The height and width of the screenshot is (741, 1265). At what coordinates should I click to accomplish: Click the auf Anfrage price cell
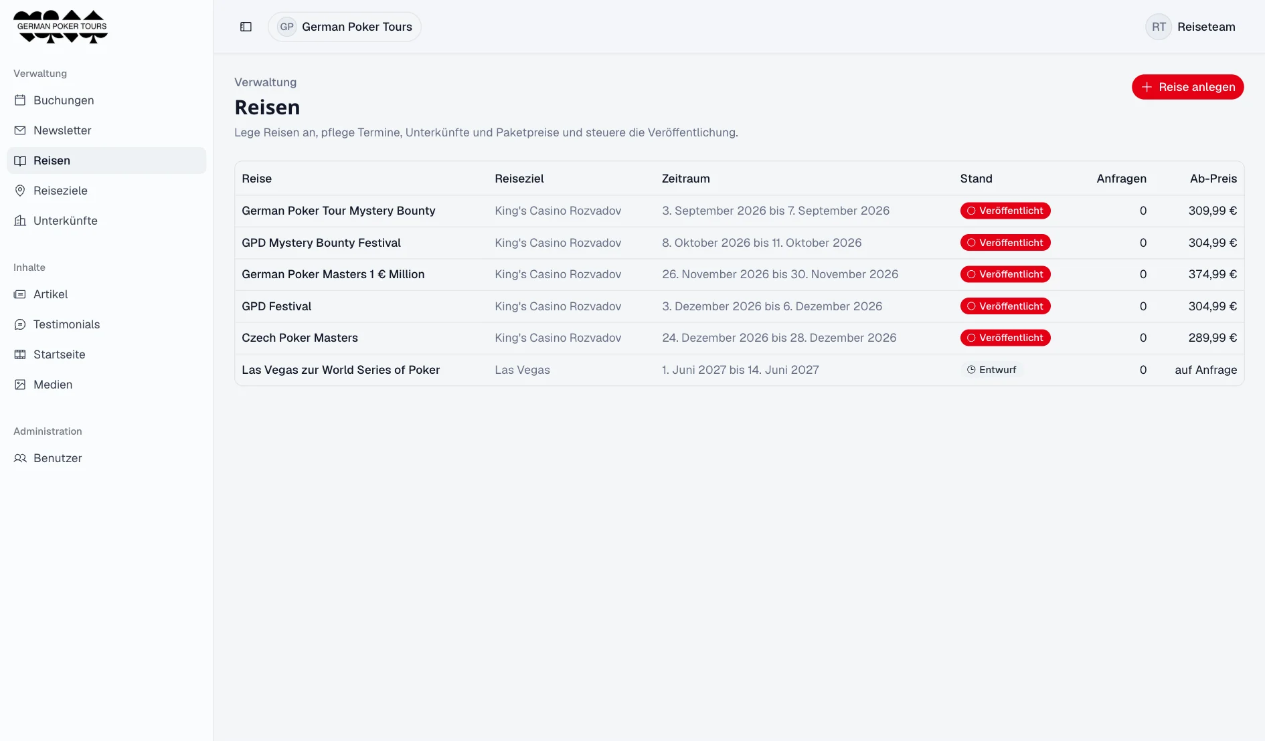(x=1205, y=370)
